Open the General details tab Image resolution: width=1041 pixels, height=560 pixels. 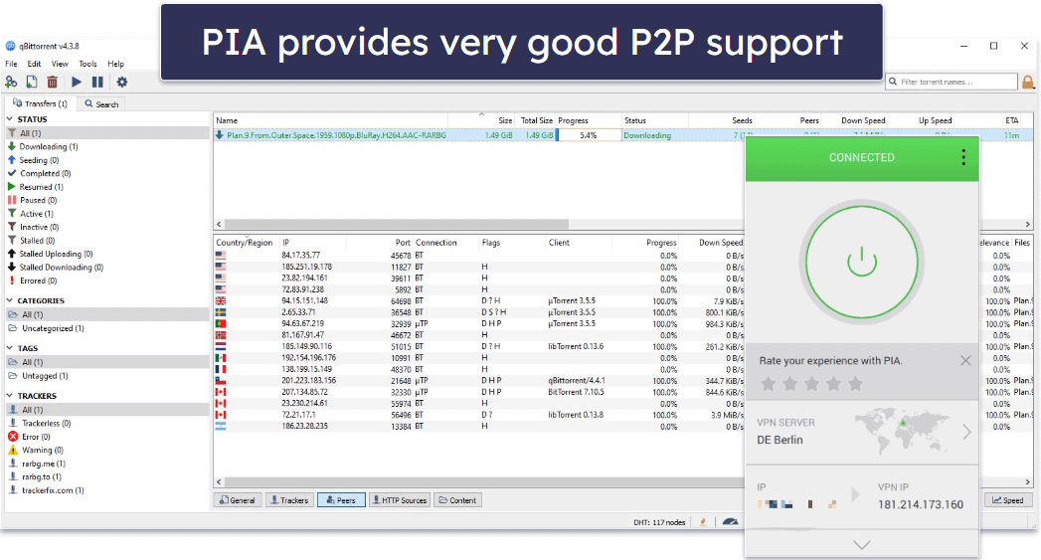tap(238, 500)
